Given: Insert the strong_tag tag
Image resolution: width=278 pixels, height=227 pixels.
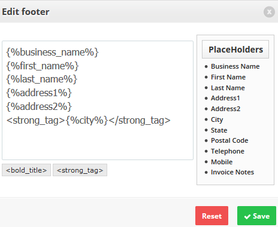Looking at the screenshot, I should (x=80, y=170).
